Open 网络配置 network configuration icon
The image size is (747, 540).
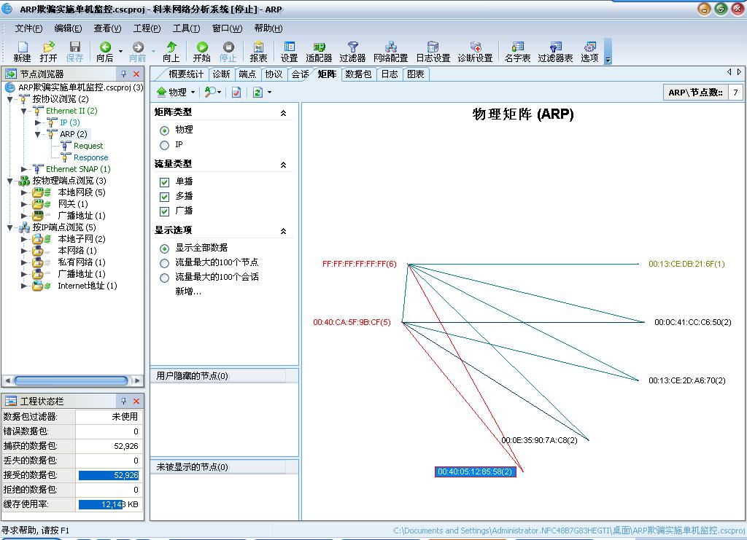click(x=390, y=51)
